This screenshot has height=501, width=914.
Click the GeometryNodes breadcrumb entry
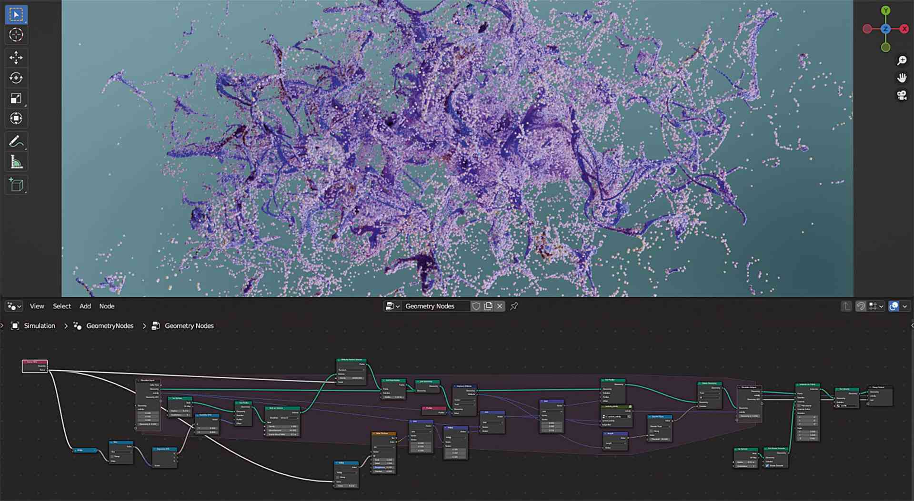point(110,325)
